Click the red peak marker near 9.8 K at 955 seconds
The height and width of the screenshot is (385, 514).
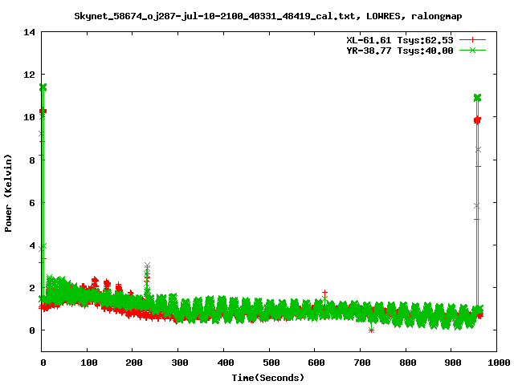coord(477,120)
